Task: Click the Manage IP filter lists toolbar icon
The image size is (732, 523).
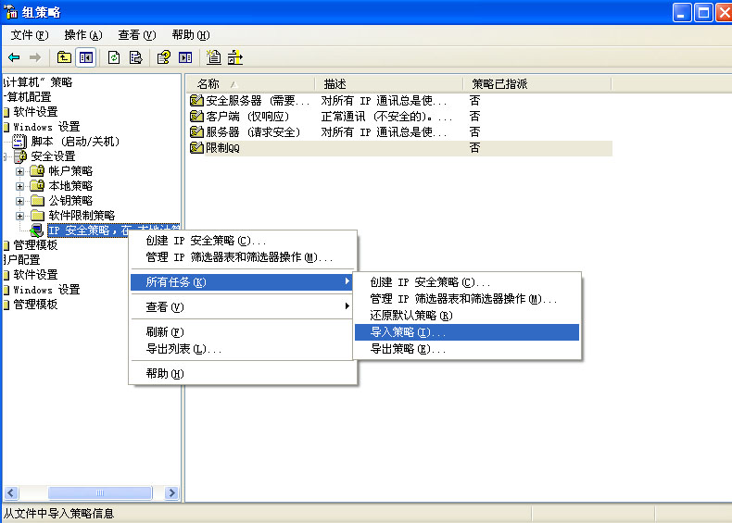Action: pos(235,57)
